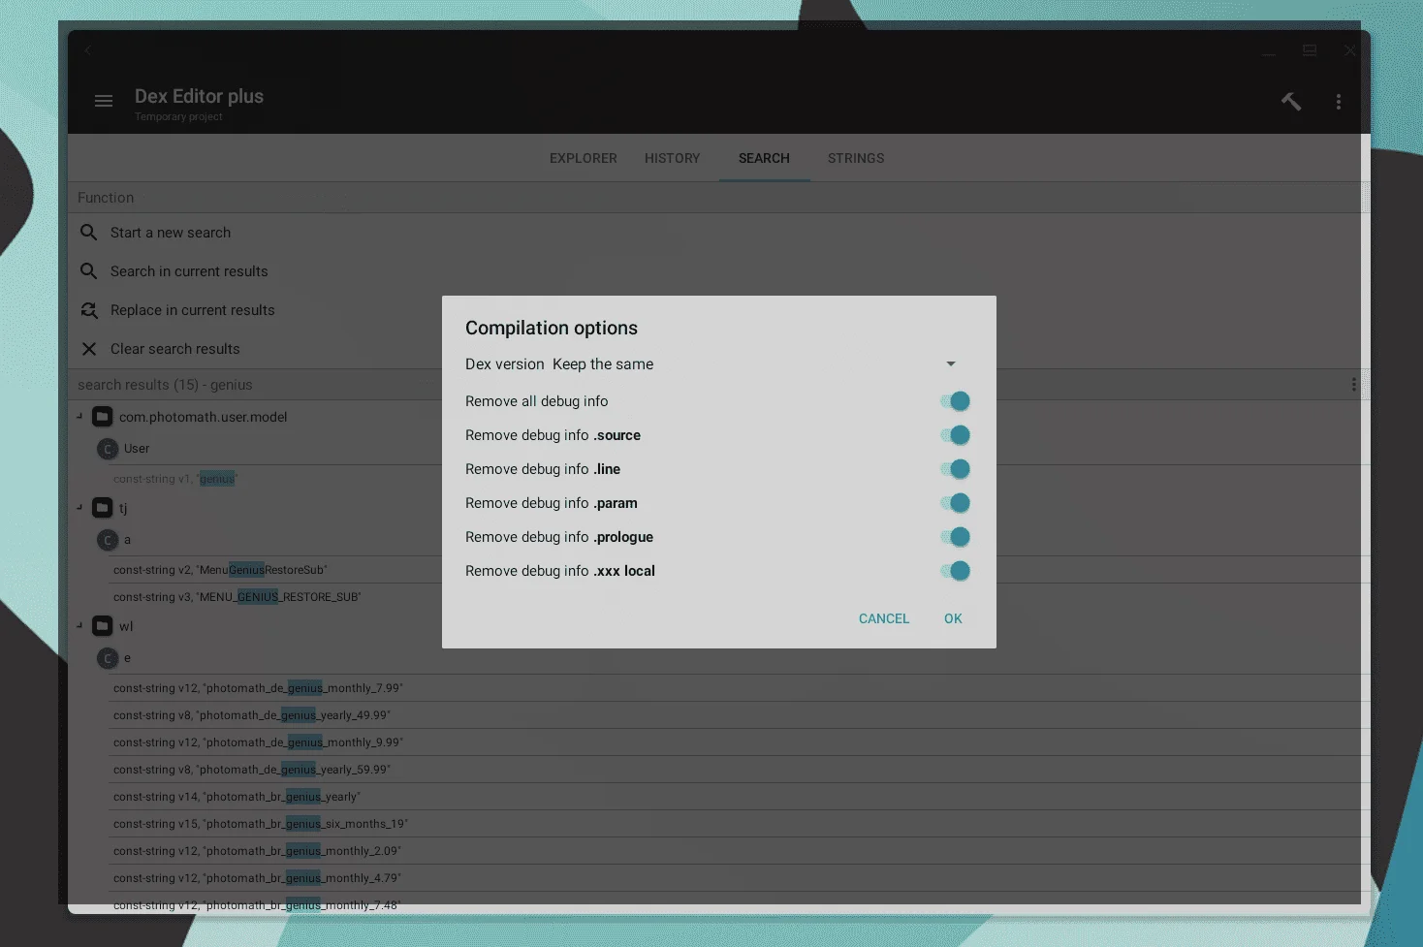The image size is (1423, 947).
Task: Select the SEARCH tab
Action: 764,158
